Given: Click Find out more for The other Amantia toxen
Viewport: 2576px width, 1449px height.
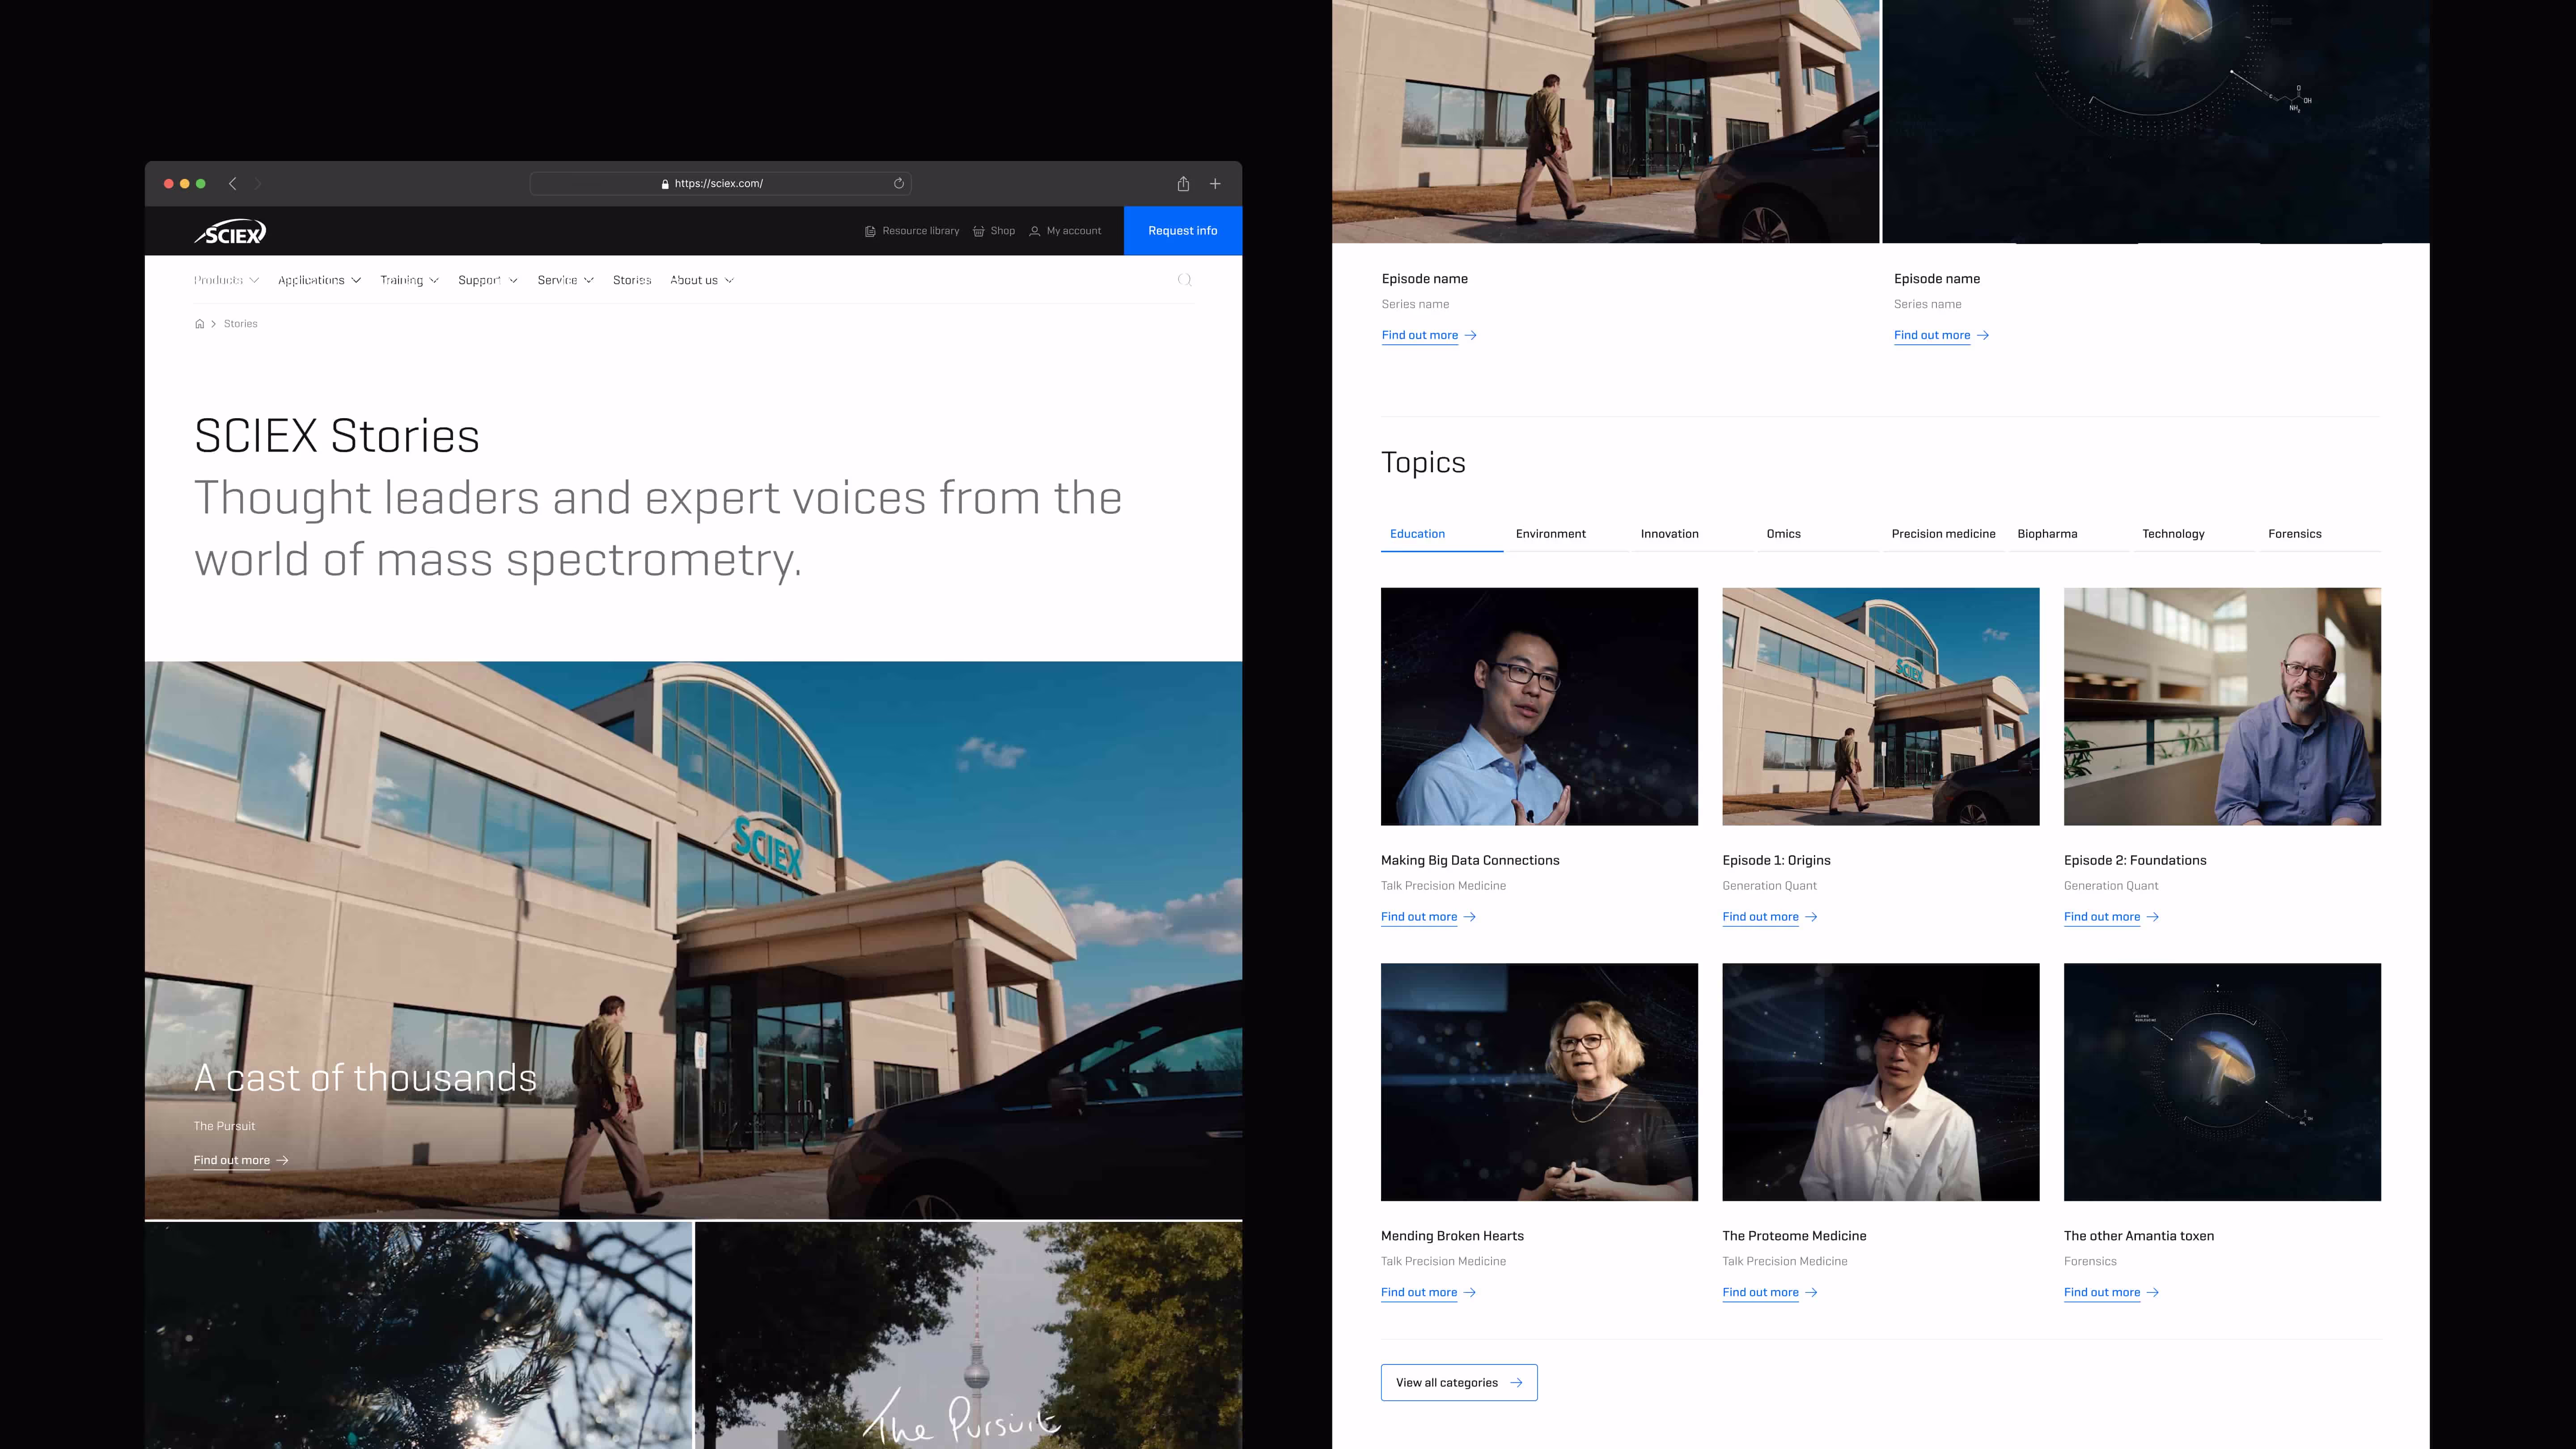Looking at the screenshot, I should click(x=2111, y=1293).
